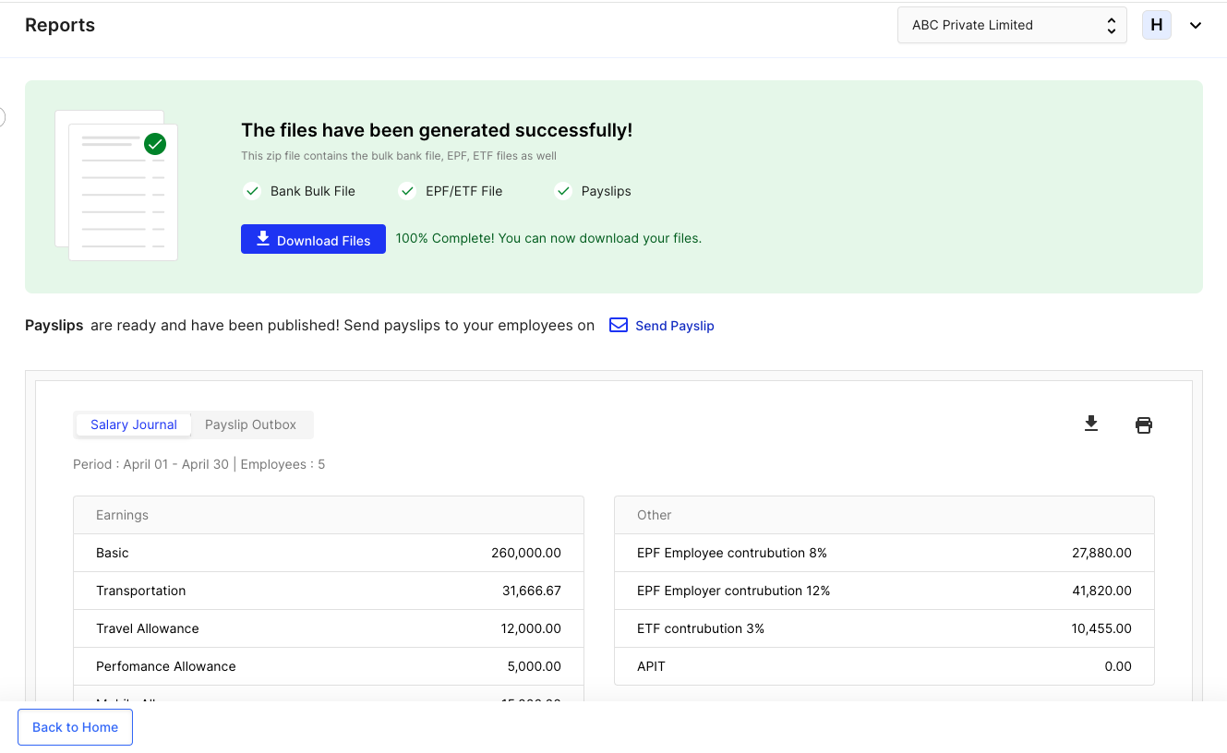Click the Perfomance Allowance amount 5,000.00
Viewport: 1227px width, 753px height.
point(535,666)
